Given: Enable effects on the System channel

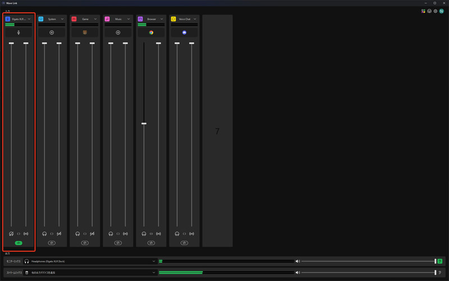Looking at the screenshot, I should coord(52,243).
